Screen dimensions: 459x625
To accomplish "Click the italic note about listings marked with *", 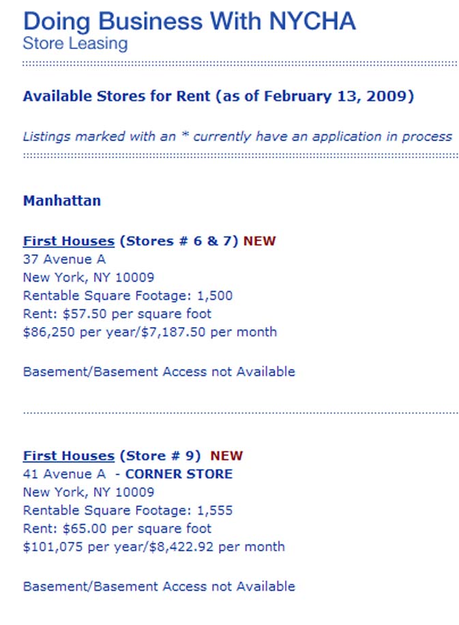I will click(x=237, y=136).
